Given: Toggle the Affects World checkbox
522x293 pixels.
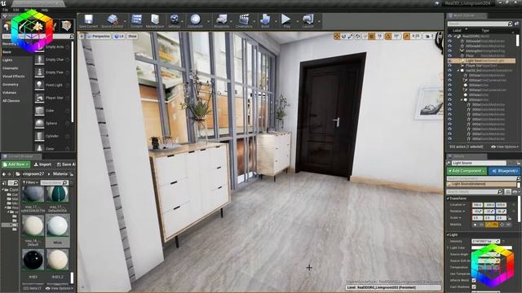Looking at the screenshot, I should click(x=474, y=280).
